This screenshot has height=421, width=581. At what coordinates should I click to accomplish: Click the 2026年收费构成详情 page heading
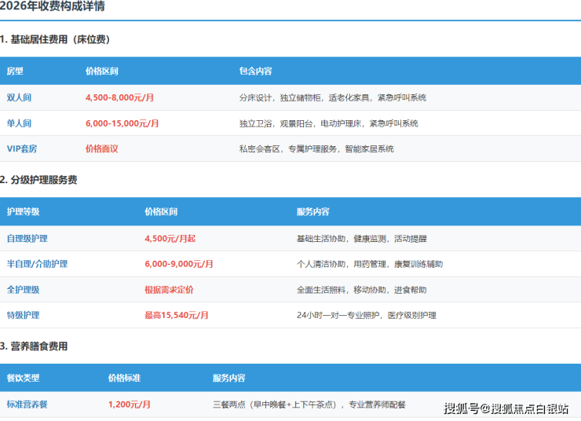click(x=52, y=6)
